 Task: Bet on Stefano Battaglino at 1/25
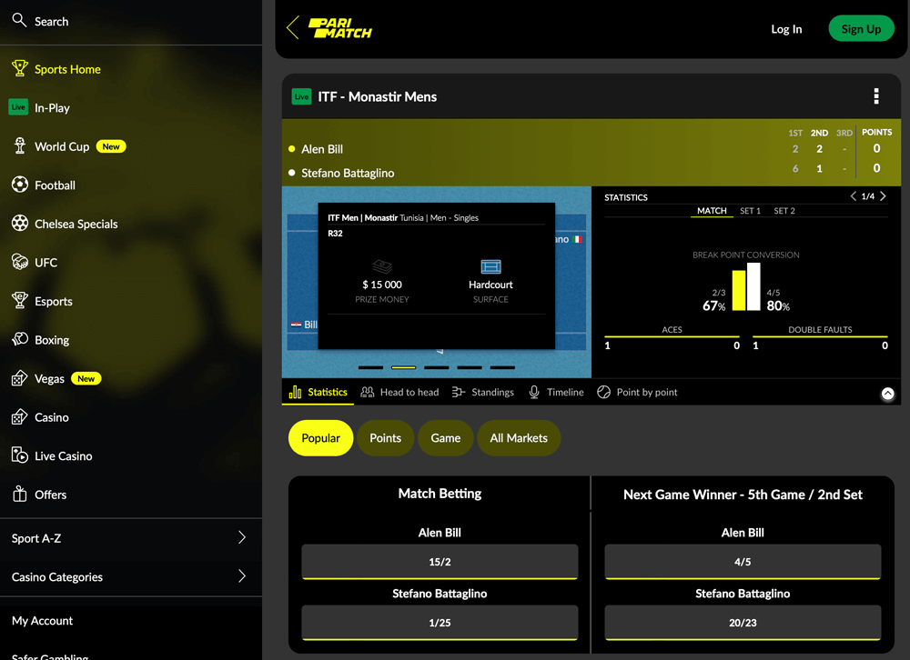coord(440,623)
